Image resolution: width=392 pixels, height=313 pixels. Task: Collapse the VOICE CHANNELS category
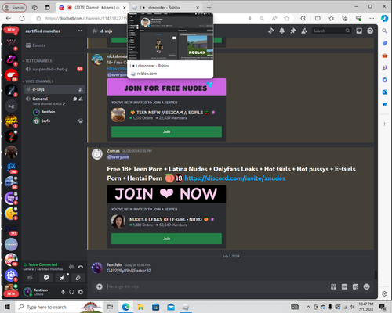[x=38, y=81]
